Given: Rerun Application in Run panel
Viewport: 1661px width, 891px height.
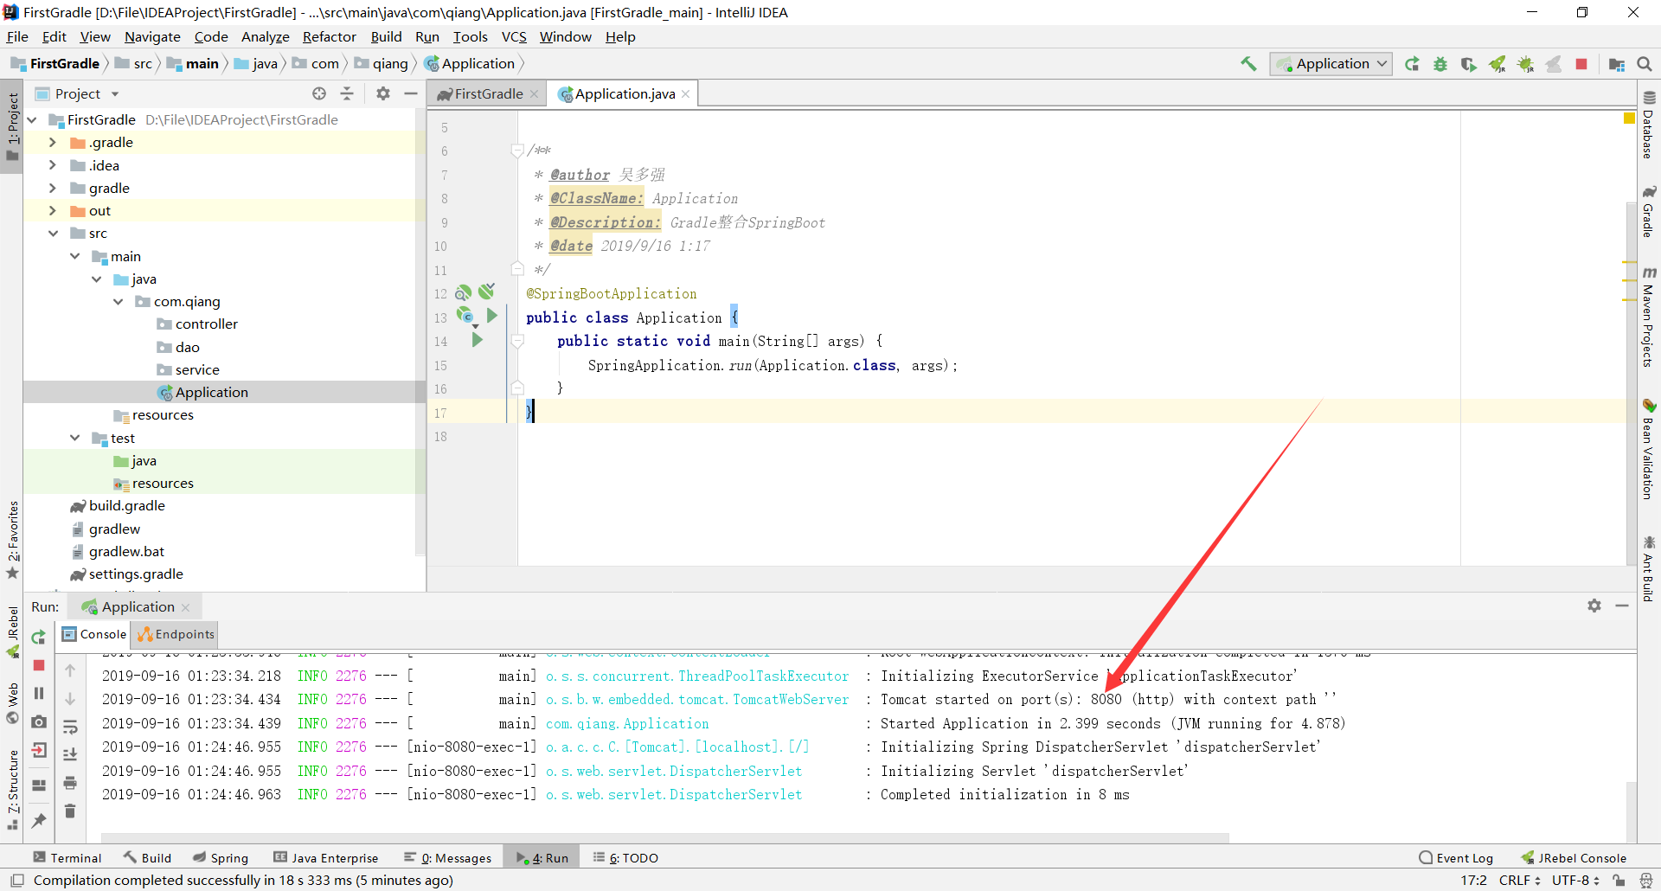Looking at the screenshot, I should coord(39,638).
